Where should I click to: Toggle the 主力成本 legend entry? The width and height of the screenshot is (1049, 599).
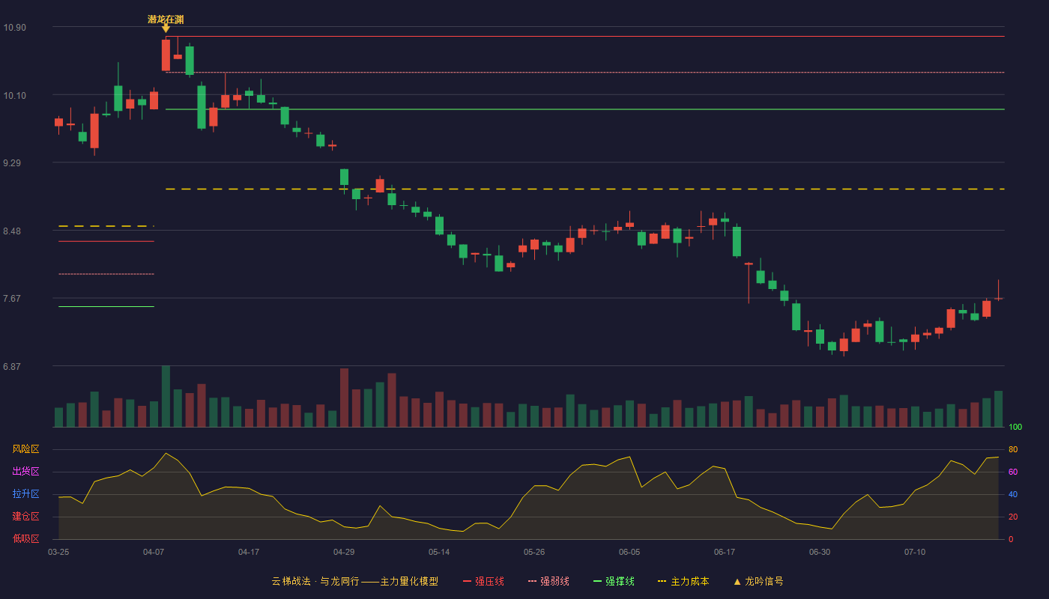[x=683, y=581]
